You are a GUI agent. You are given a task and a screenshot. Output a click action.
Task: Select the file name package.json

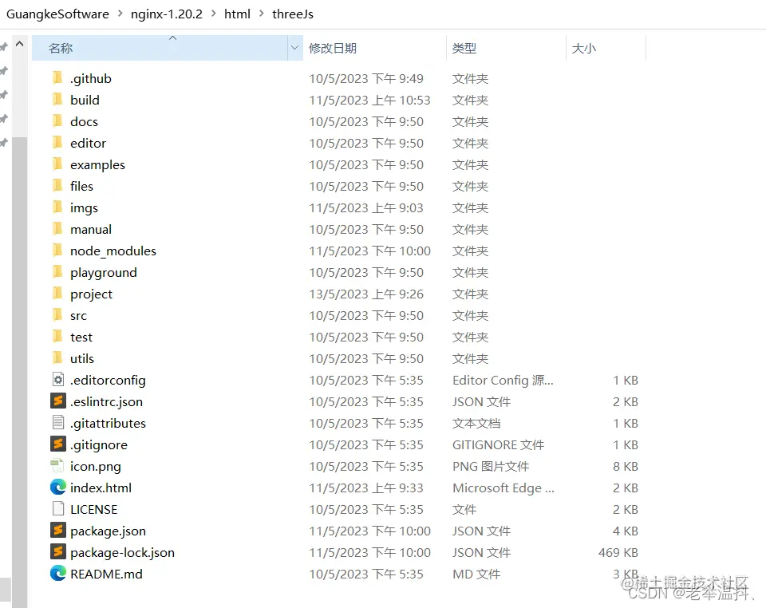[108, 531]
